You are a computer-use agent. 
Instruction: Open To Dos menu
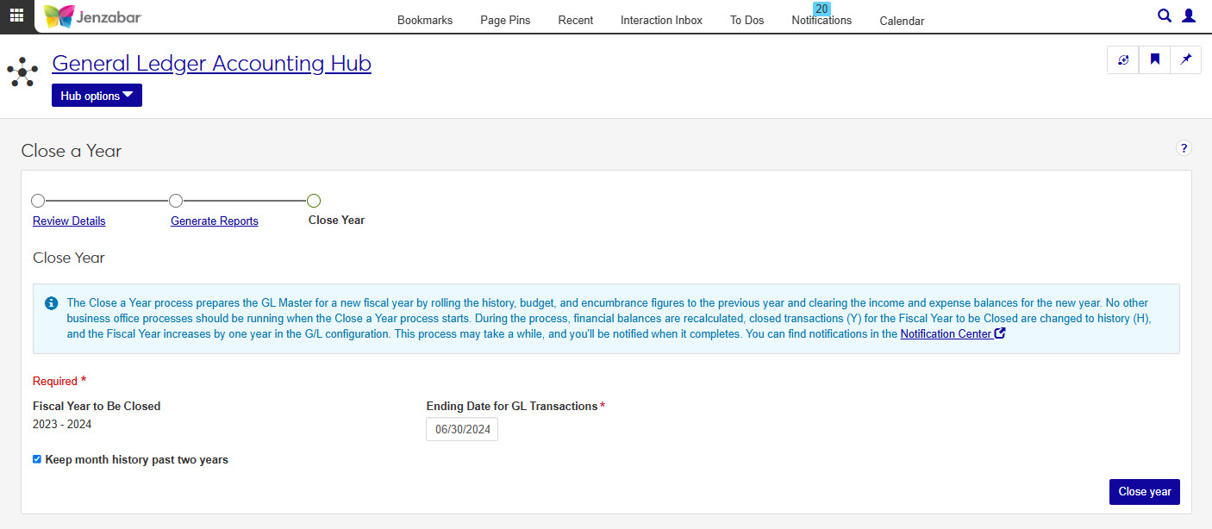pyautogui.click(x=747, y=20)
